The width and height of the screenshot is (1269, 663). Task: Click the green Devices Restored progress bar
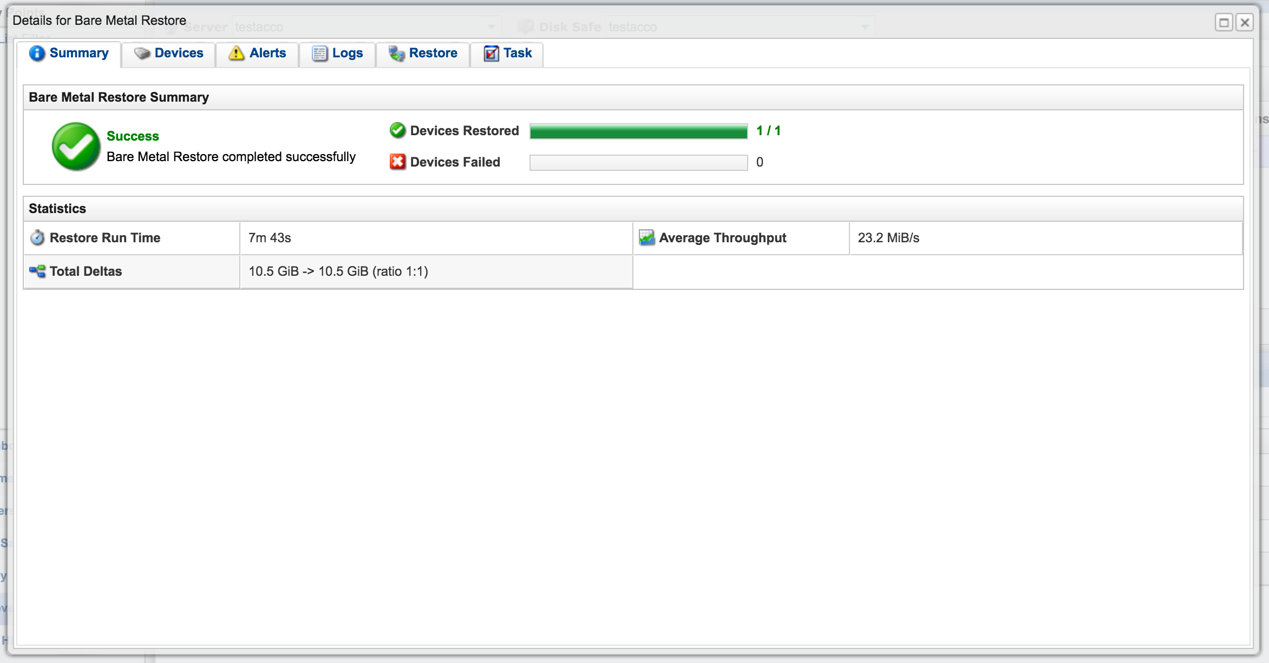click(x=638, y=131)
